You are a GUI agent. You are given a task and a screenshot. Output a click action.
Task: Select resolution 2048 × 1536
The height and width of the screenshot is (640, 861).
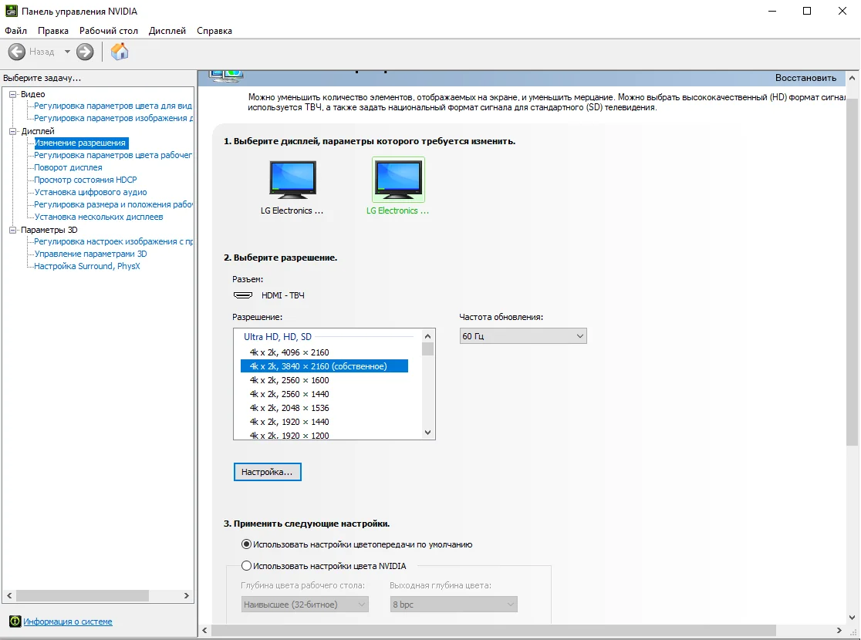[x=324, y=408]
